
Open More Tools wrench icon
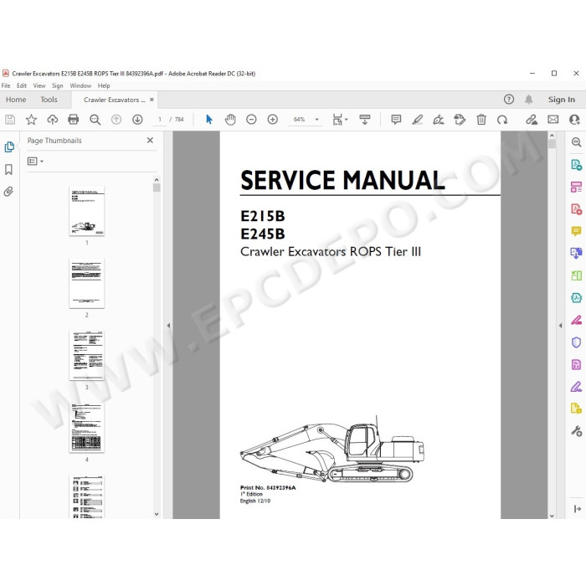point(576,431)
